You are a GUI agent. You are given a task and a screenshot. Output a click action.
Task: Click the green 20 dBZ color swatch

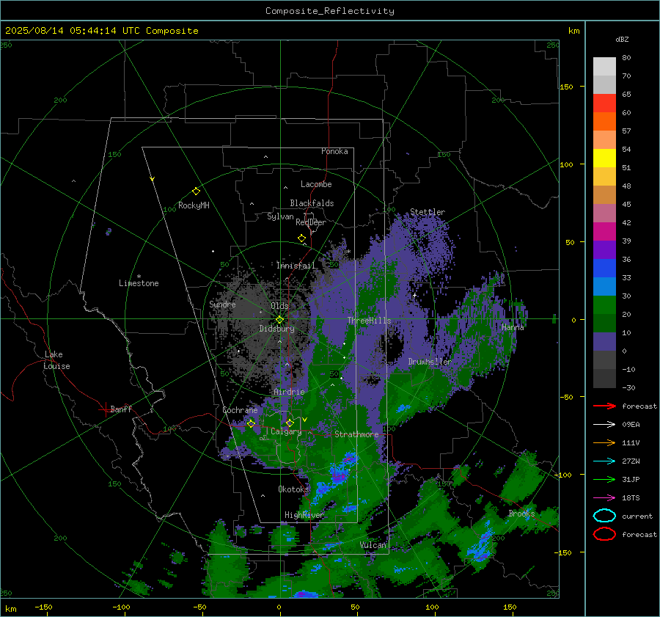point(604,305)
